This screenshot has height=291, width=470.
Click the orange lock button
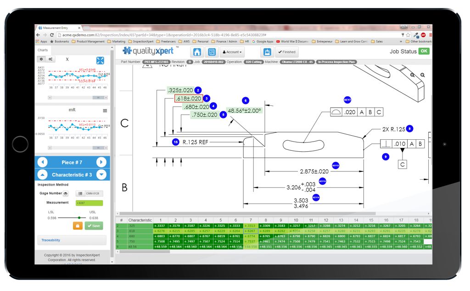[78, 226]
